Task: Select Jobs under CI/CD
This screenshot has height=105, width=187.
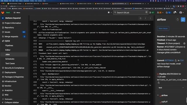Action: tap(8, 55)
